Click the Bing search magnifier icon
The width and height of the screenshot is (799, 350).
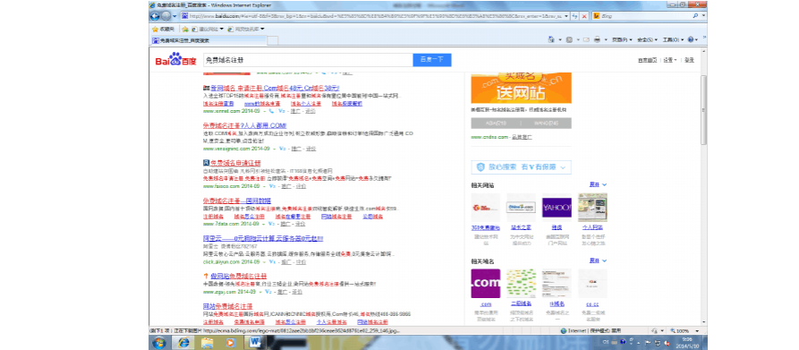point(695,16)
